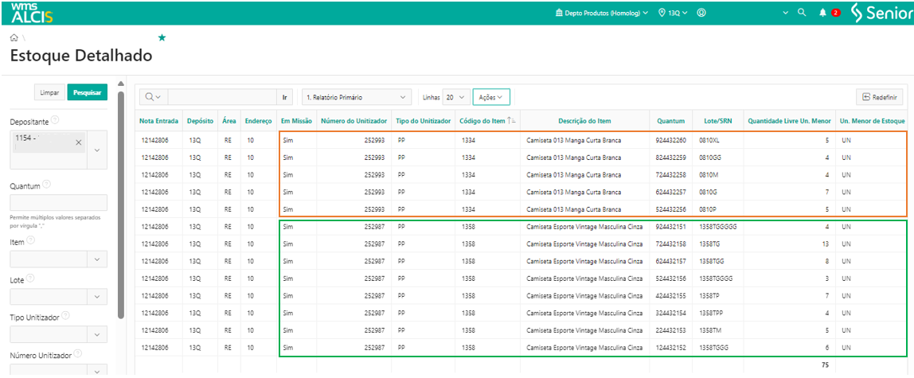Screen dimensions: 914x378
Task: Click the Quantum help question icon
Action: tap(45, 185)
